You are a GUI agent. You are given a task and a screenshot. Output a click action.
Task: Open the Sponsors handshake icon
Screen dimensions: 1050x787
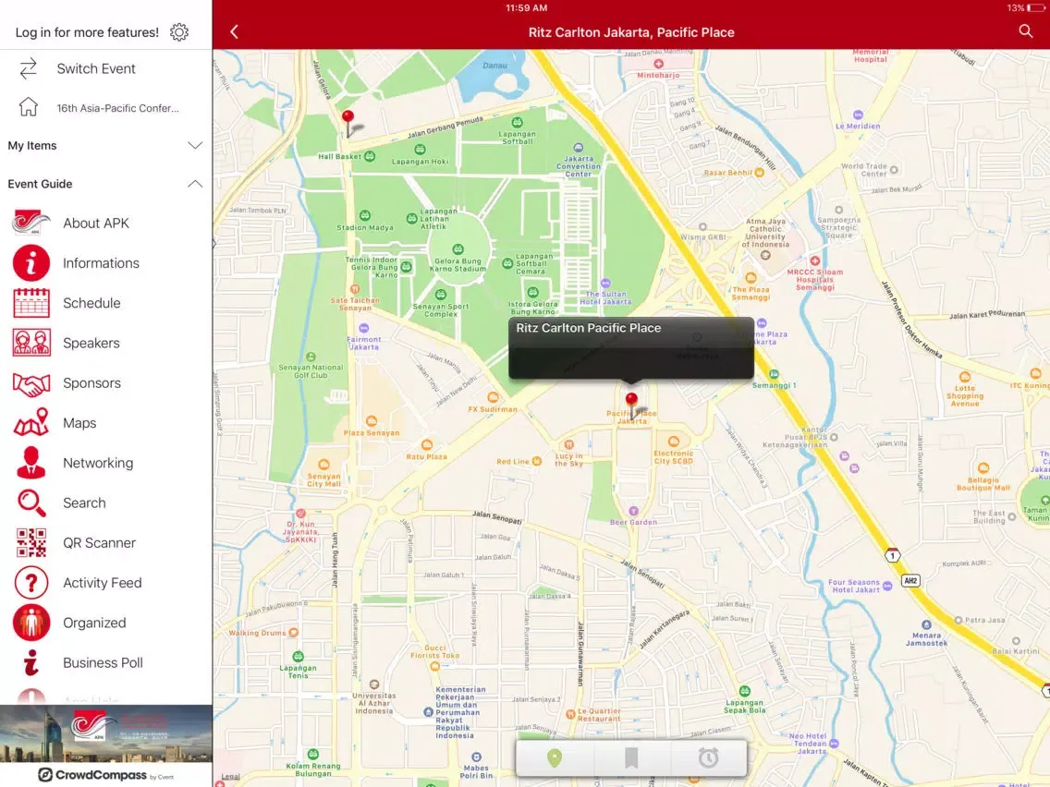pyautogui.click(x=31, y=383)
